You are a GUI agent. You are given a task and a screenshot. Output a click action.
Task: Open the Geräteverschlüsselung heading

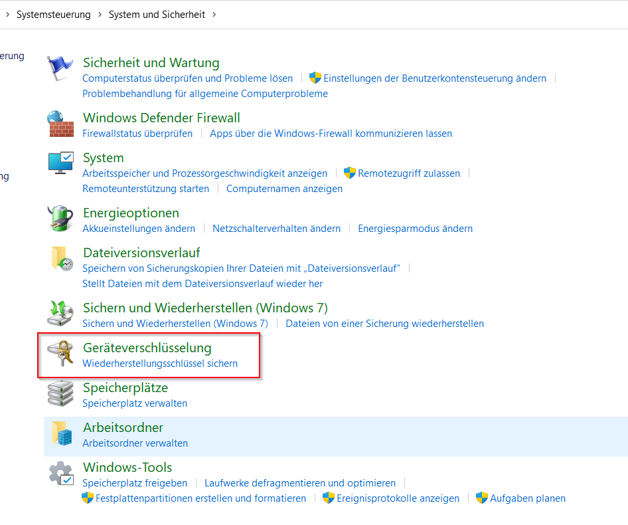tap(147, 348)
